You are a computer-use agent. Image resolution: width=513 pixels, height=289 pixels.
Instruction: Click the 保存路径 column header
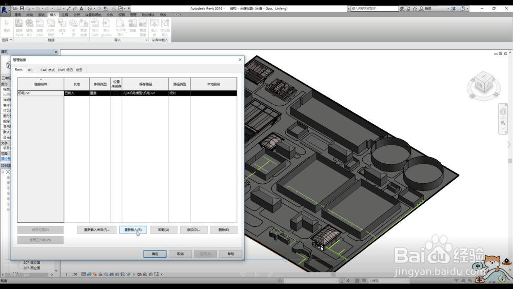(x=145, y=84)
